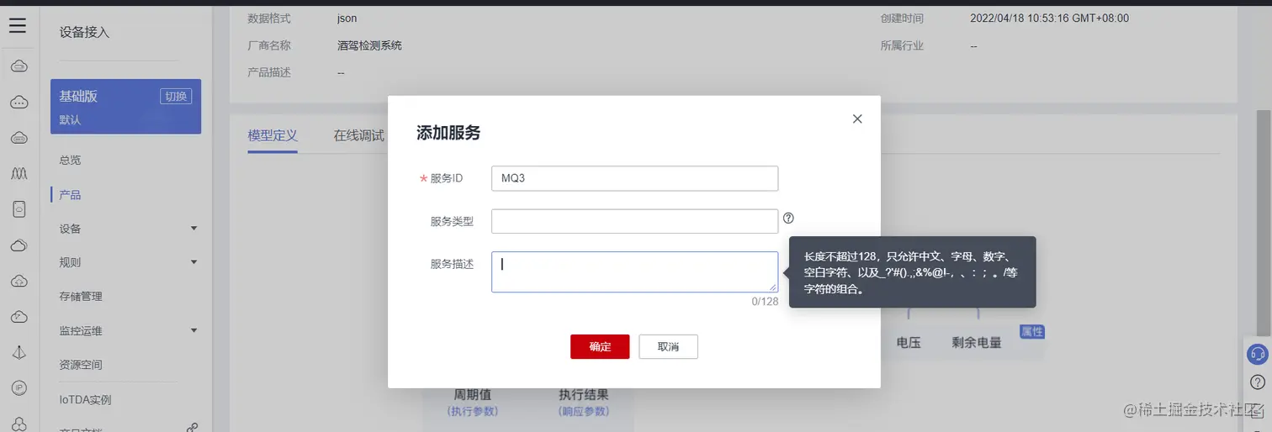1272x432 pixels.
Task: Focus the 服务ID field containing MQ3
Action: click(x=634, y=178)
